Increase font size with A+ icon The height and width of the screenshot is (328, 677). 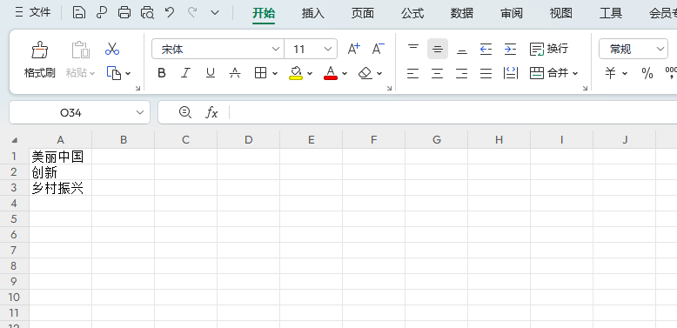[x=353, y=50]
